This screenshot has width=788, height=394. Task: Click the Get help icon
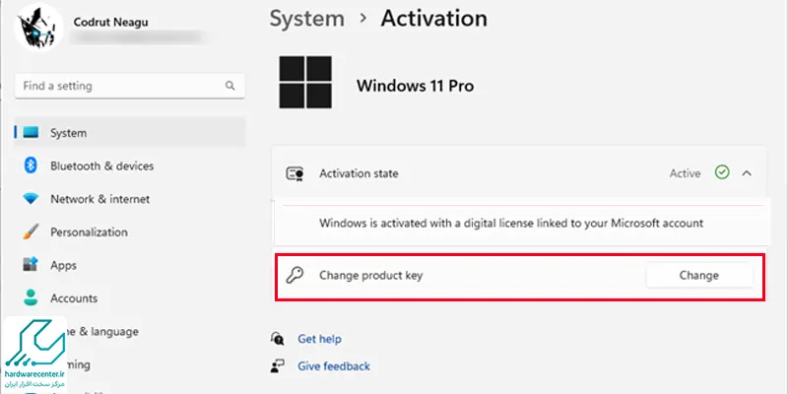[278, 338]
